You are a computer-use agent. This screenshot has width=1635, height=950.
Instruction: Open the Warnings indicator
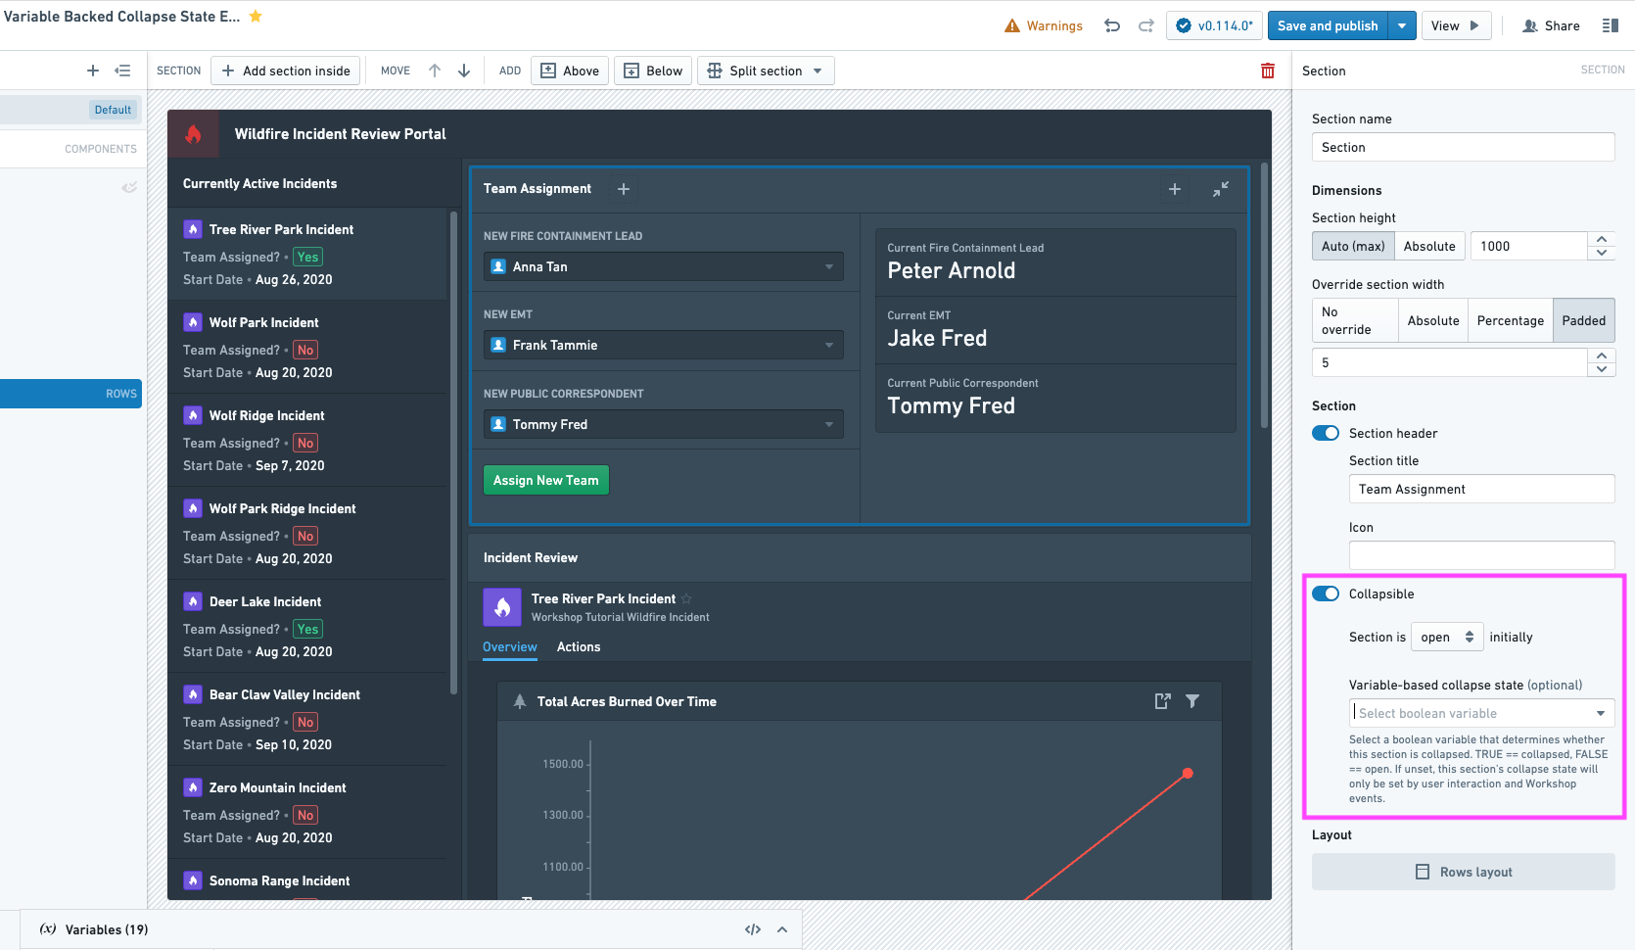tap(1044, 25)
